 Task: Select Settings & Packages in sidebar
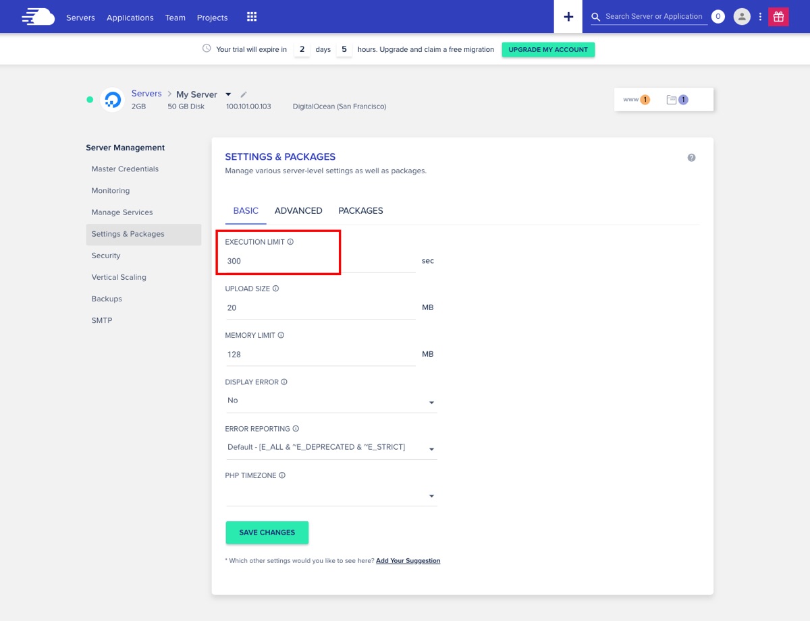144,234
